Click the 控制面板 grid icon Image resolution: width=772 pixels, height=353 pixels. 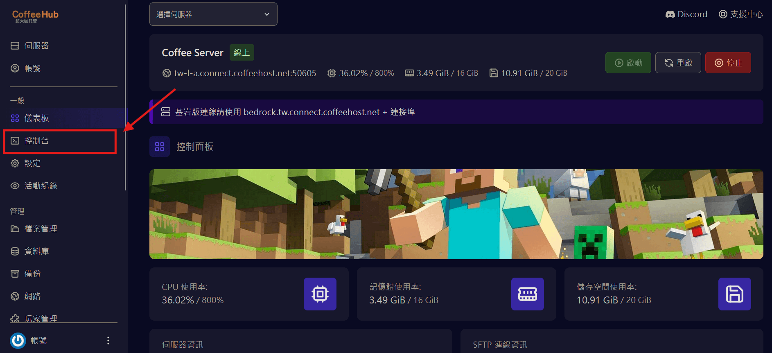click(160, 147)
